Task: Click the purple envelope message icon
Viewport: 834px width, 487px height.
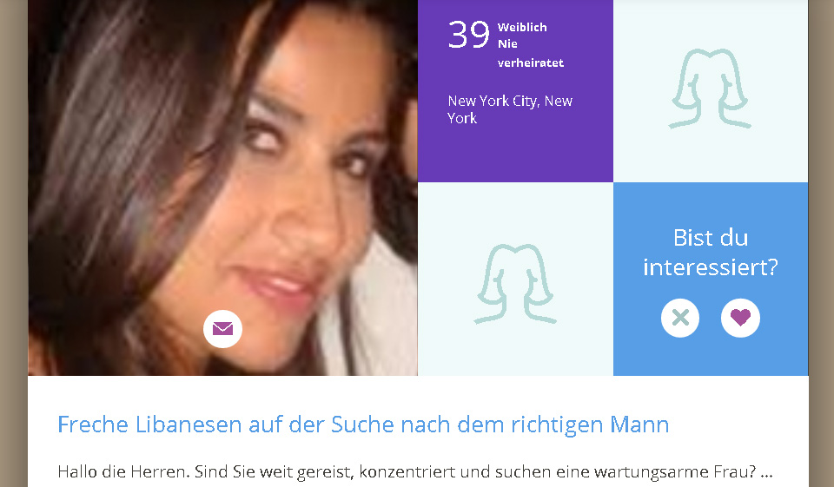Action: click(223, 329)
